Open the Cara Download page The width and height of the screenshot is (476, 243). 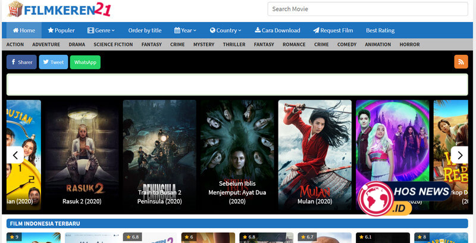point(277,30)
